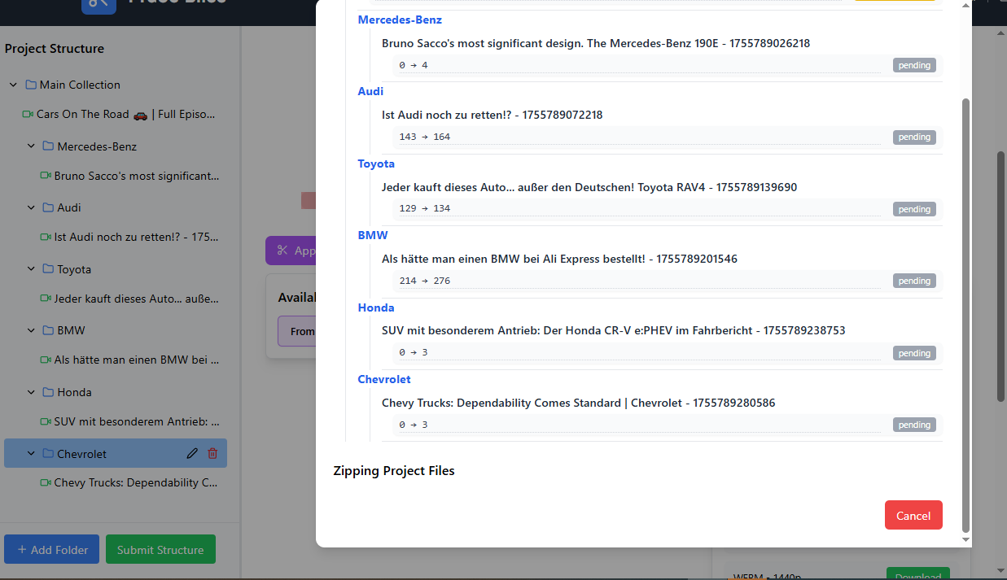
Task: Click the video icon beside SUV mit besonderem
Action: coord(46,421)
